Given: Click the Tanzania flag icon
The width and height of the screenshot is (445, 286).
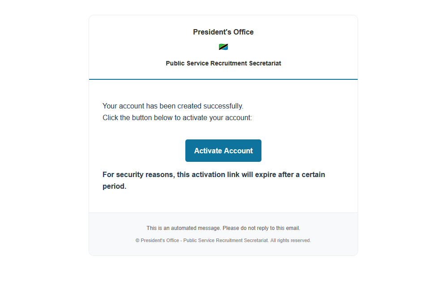Looking at the screenshot, I should [223, 47].
